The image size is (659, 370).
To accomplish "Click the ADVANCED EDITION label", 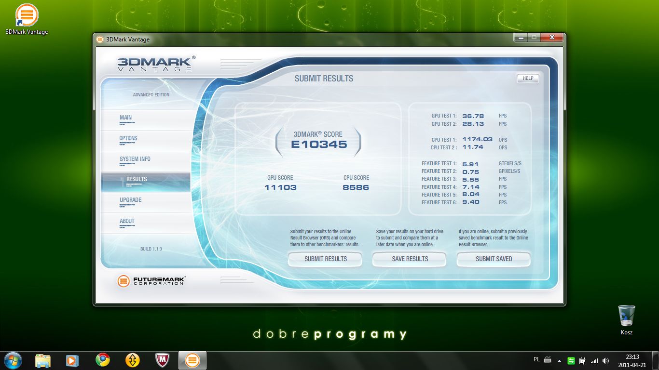I will pos(151,95).
